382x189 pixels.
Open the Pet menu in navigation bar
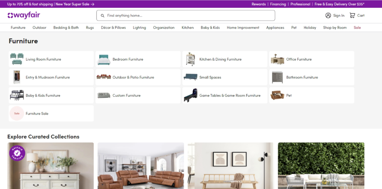point(294,28)
